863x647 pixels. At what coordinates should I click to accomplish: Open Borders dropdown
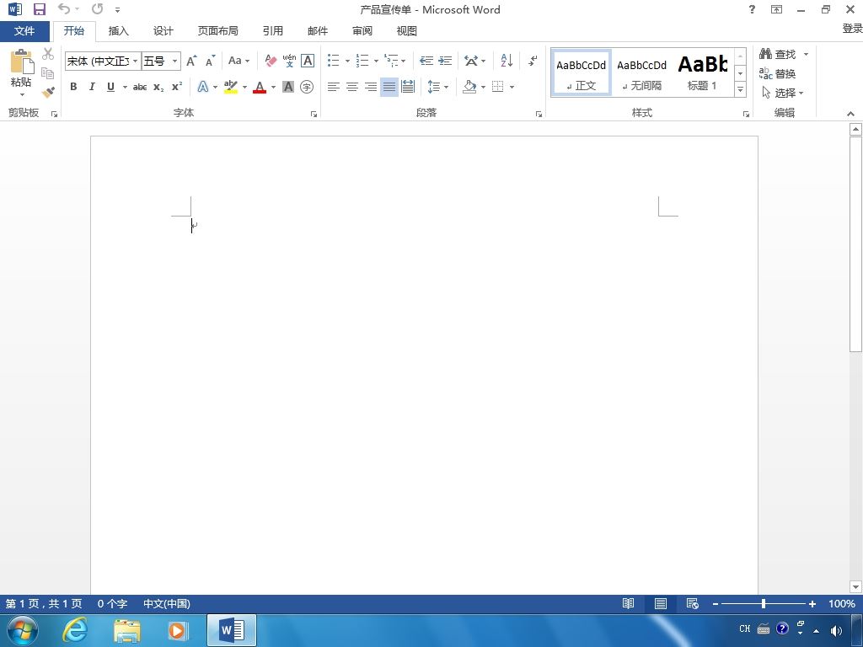coord(512,87)
